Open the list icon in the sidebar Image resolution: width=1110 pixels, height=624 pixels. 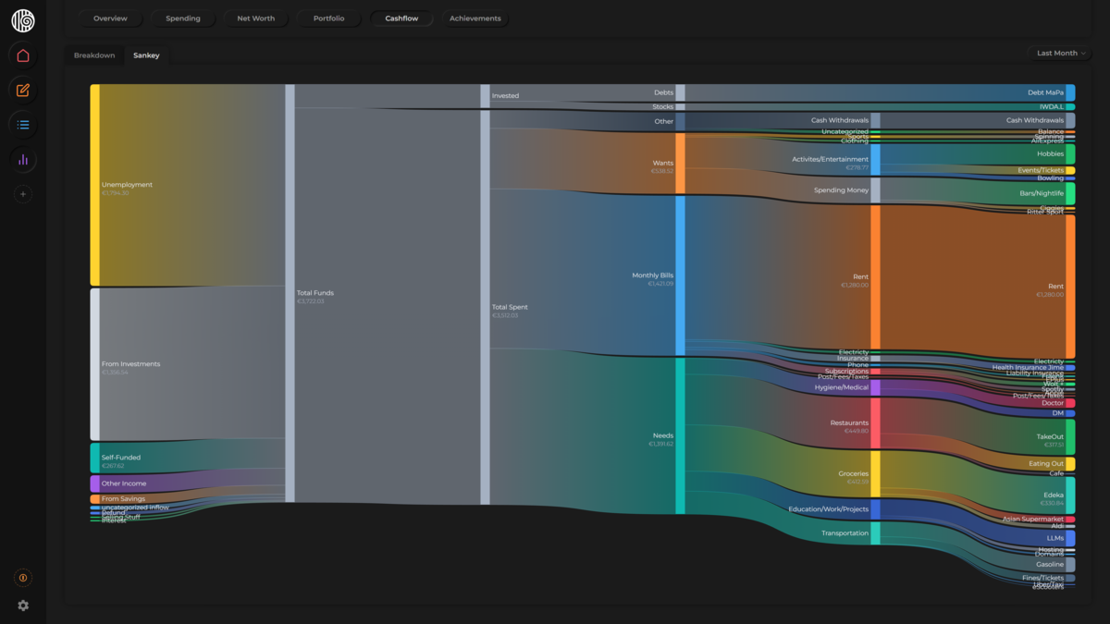(x=23, y=125)
